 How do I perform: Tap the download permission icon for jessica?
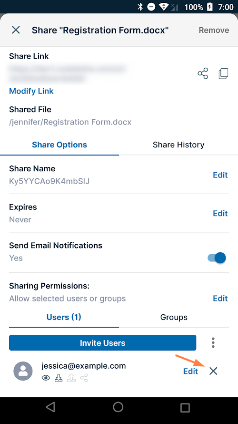[59, 378]
